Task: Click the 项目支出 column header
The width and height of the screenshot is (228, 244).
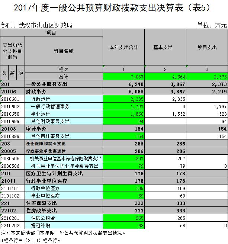Action: click(x=206, y=48)
